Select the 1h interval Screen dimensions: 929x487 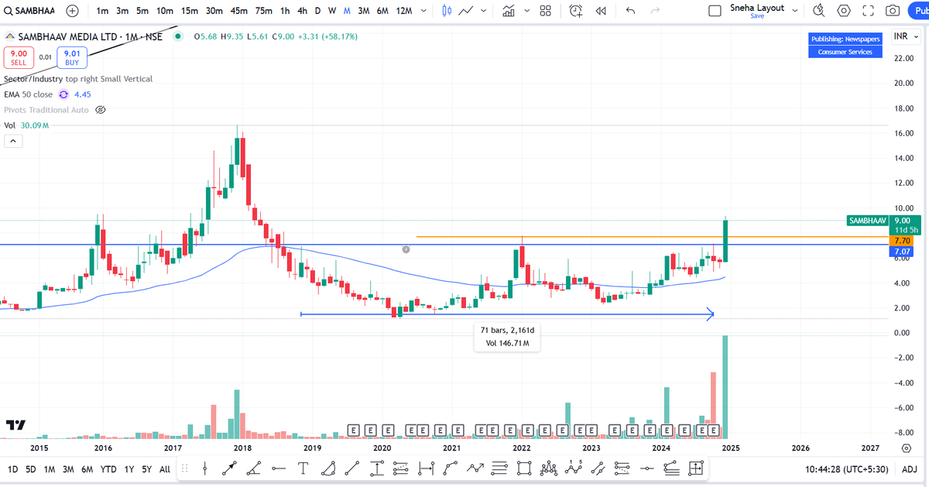(285, 11)
